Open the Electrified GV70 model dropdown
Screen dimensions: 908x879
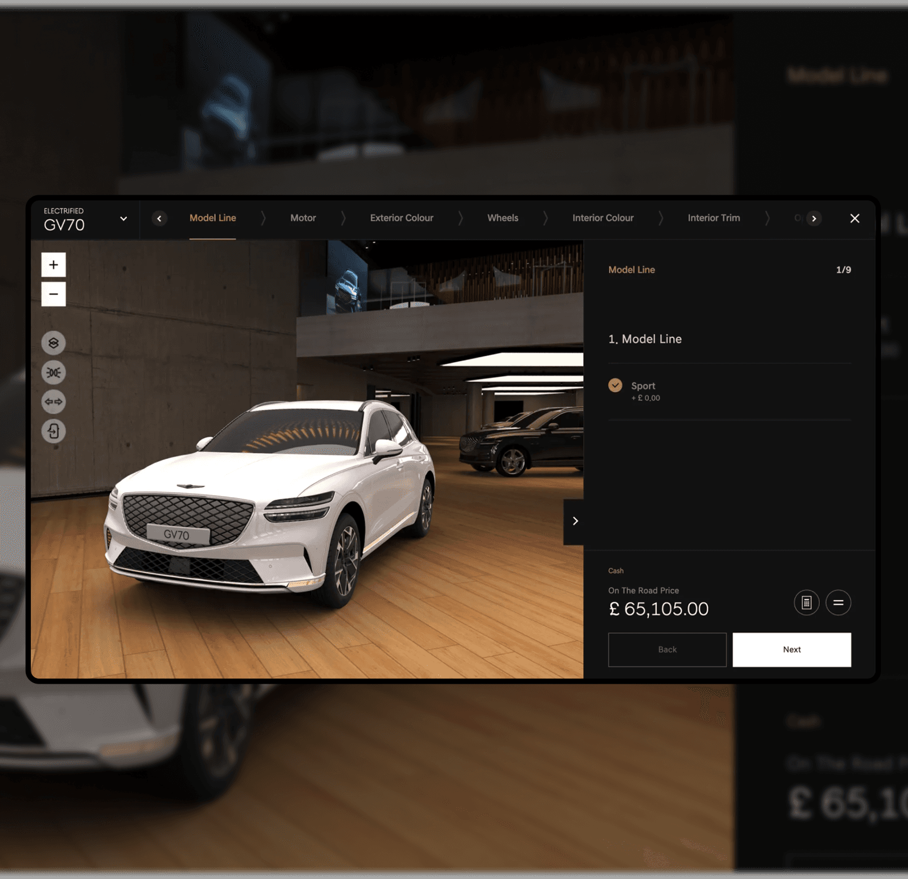(x=85, y=219)
